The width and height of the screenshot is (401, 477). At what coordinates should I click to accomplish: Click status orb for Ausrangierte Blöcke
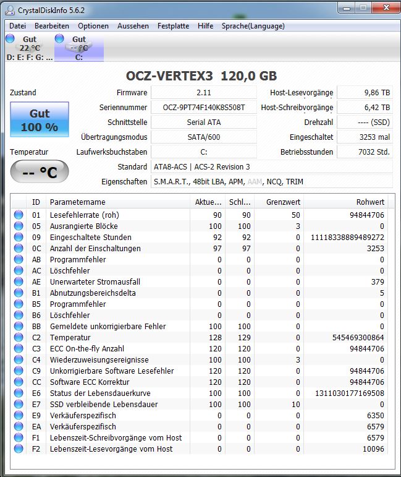point(19,226)
